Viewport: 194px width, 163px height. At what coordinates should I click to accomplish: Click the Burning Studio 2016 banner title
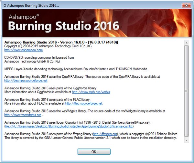pyautogui.click(x=64, y=26)
